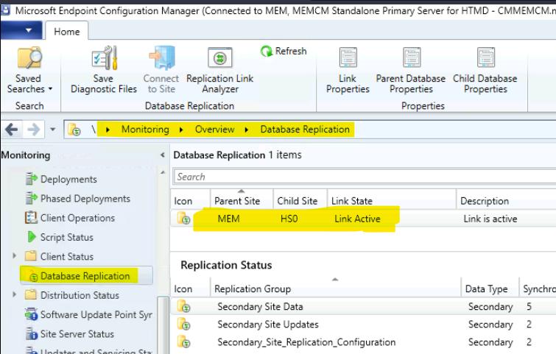Select the "Secondary Site Updates" row text
This screenshot has width=556, height=354.
click(x=268, y=324)
